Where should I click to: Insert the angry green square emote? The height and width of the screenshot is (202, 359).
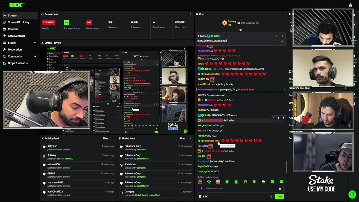(245, 182)
